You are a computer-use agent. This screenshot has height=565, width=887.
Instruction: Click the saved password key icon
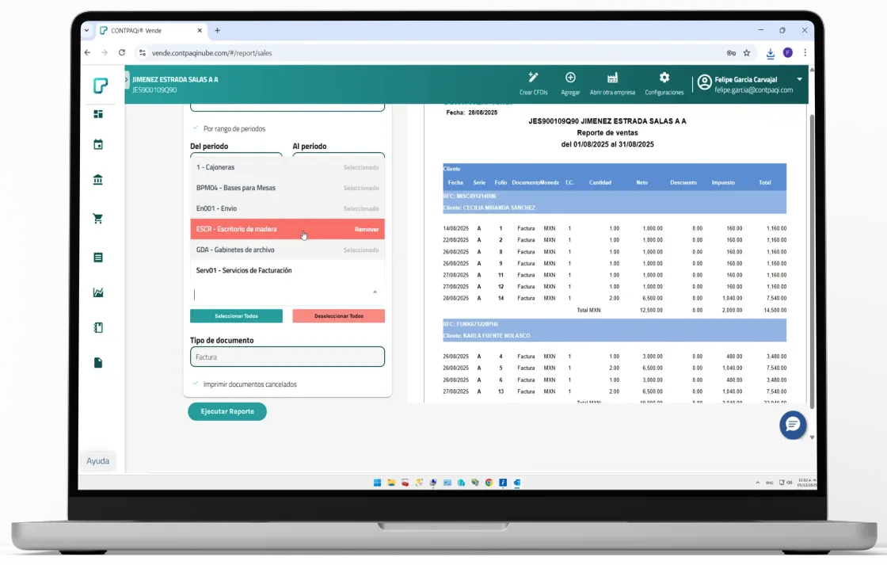[x=731, y=52]
